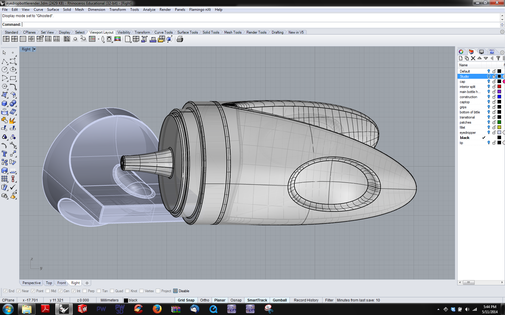Screen dimensions: 505x315
Task: Select the Polyline tool
Action: (x=5, y=61)
